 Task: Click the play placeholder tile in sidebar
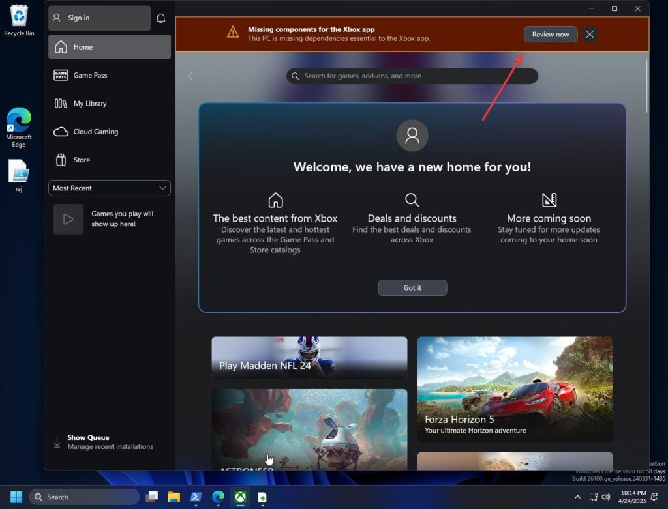click(68, 219)
